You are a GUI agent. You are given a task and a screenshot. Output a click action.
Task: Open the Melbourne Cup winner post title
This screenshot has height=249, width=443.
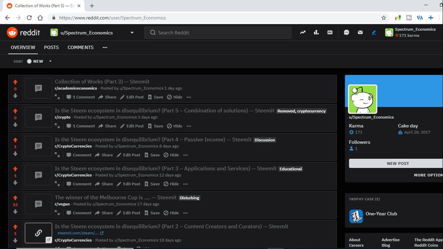(x=116, y=197)
